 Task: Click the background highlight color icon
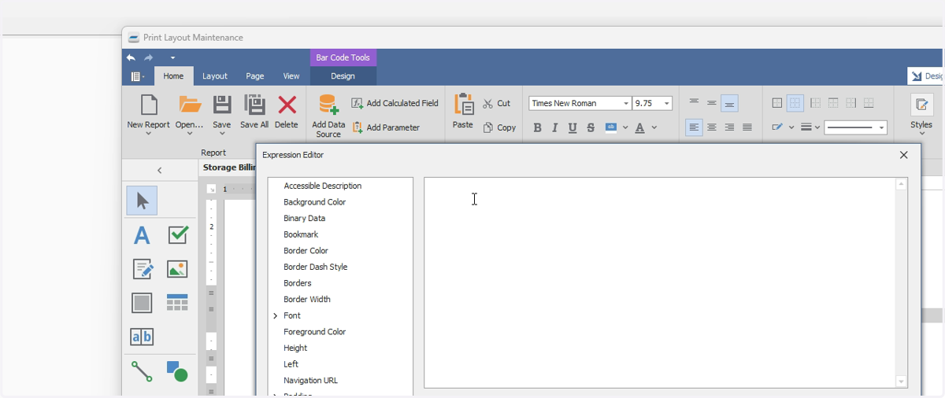(x=611, y=127)
